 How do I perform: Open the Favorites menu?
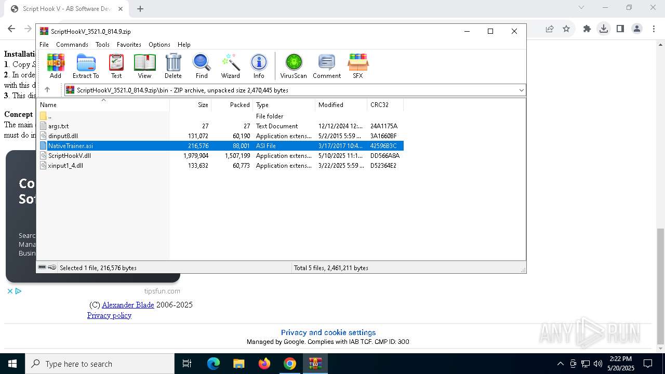click(129, 45)
